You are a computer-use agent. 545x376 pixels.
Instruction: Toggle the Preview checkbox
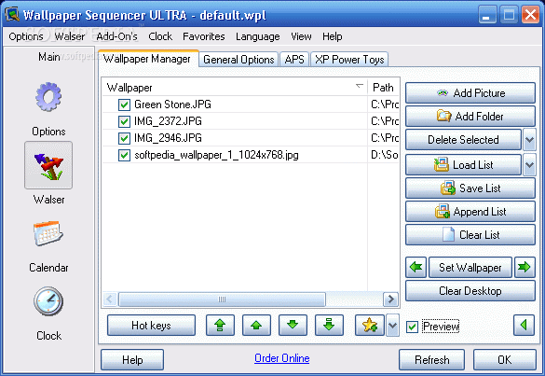412,327
